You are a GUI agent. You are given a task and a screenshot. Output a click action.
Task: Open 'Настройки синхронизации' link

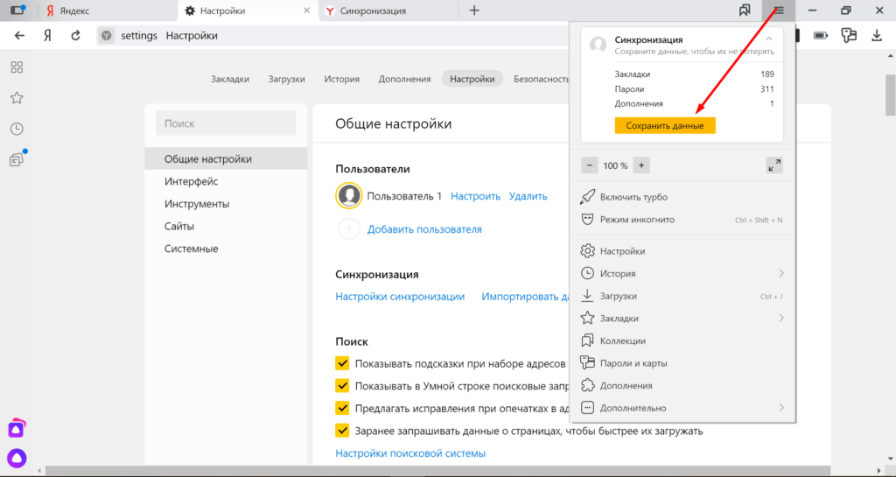click(x=400, y=297)
